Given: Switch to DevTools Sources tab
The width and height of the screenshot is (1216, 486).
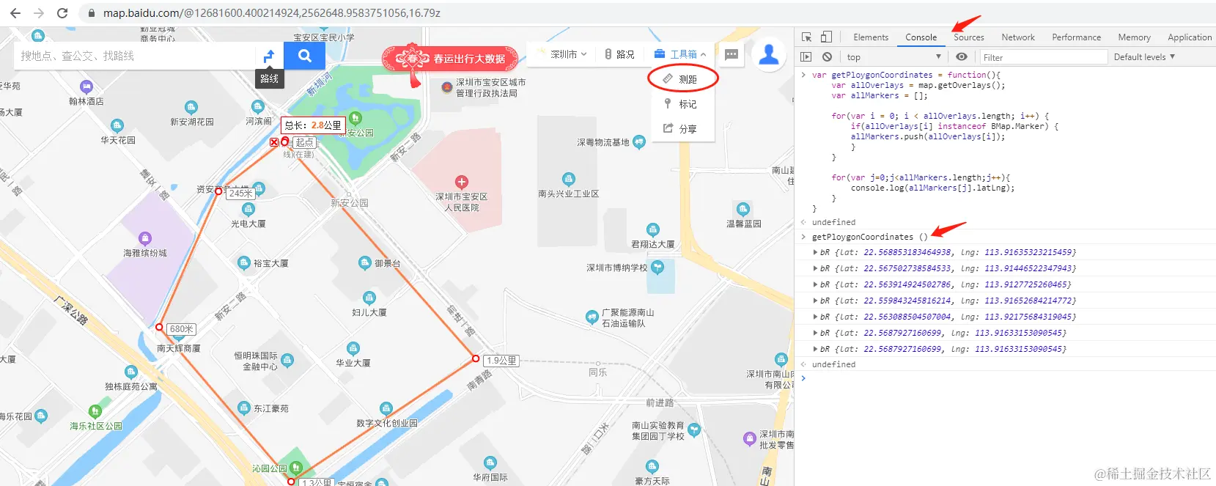Looking at the screenshot, I should click(x=969, y=37).
